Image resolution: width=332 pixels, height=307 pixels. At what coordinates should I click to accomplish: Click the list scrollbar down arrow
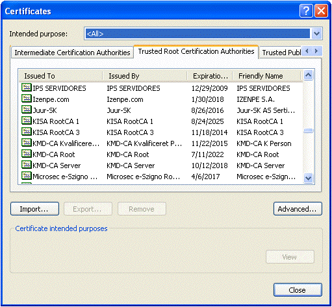[x=308, y=178]
